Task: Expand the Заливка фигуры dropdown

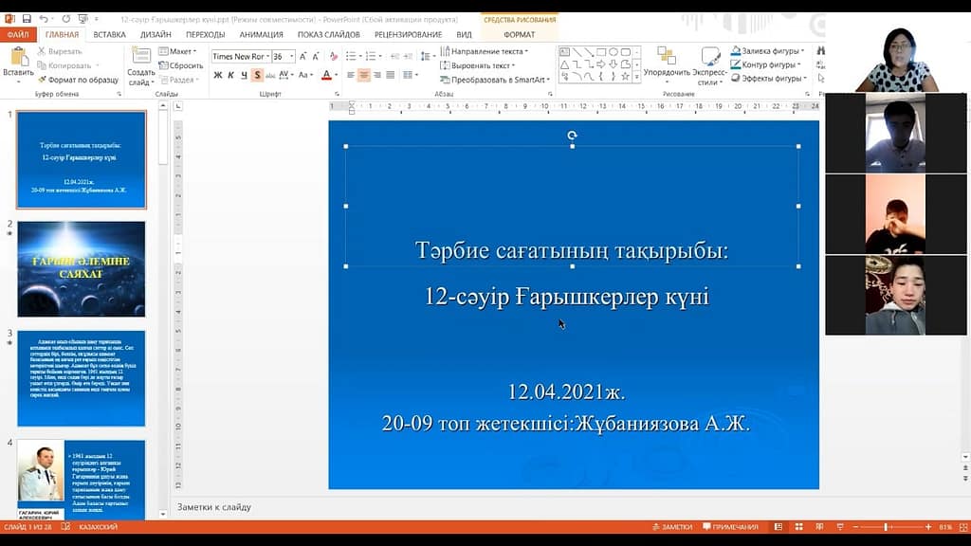Action: click(x=802, y=51)
